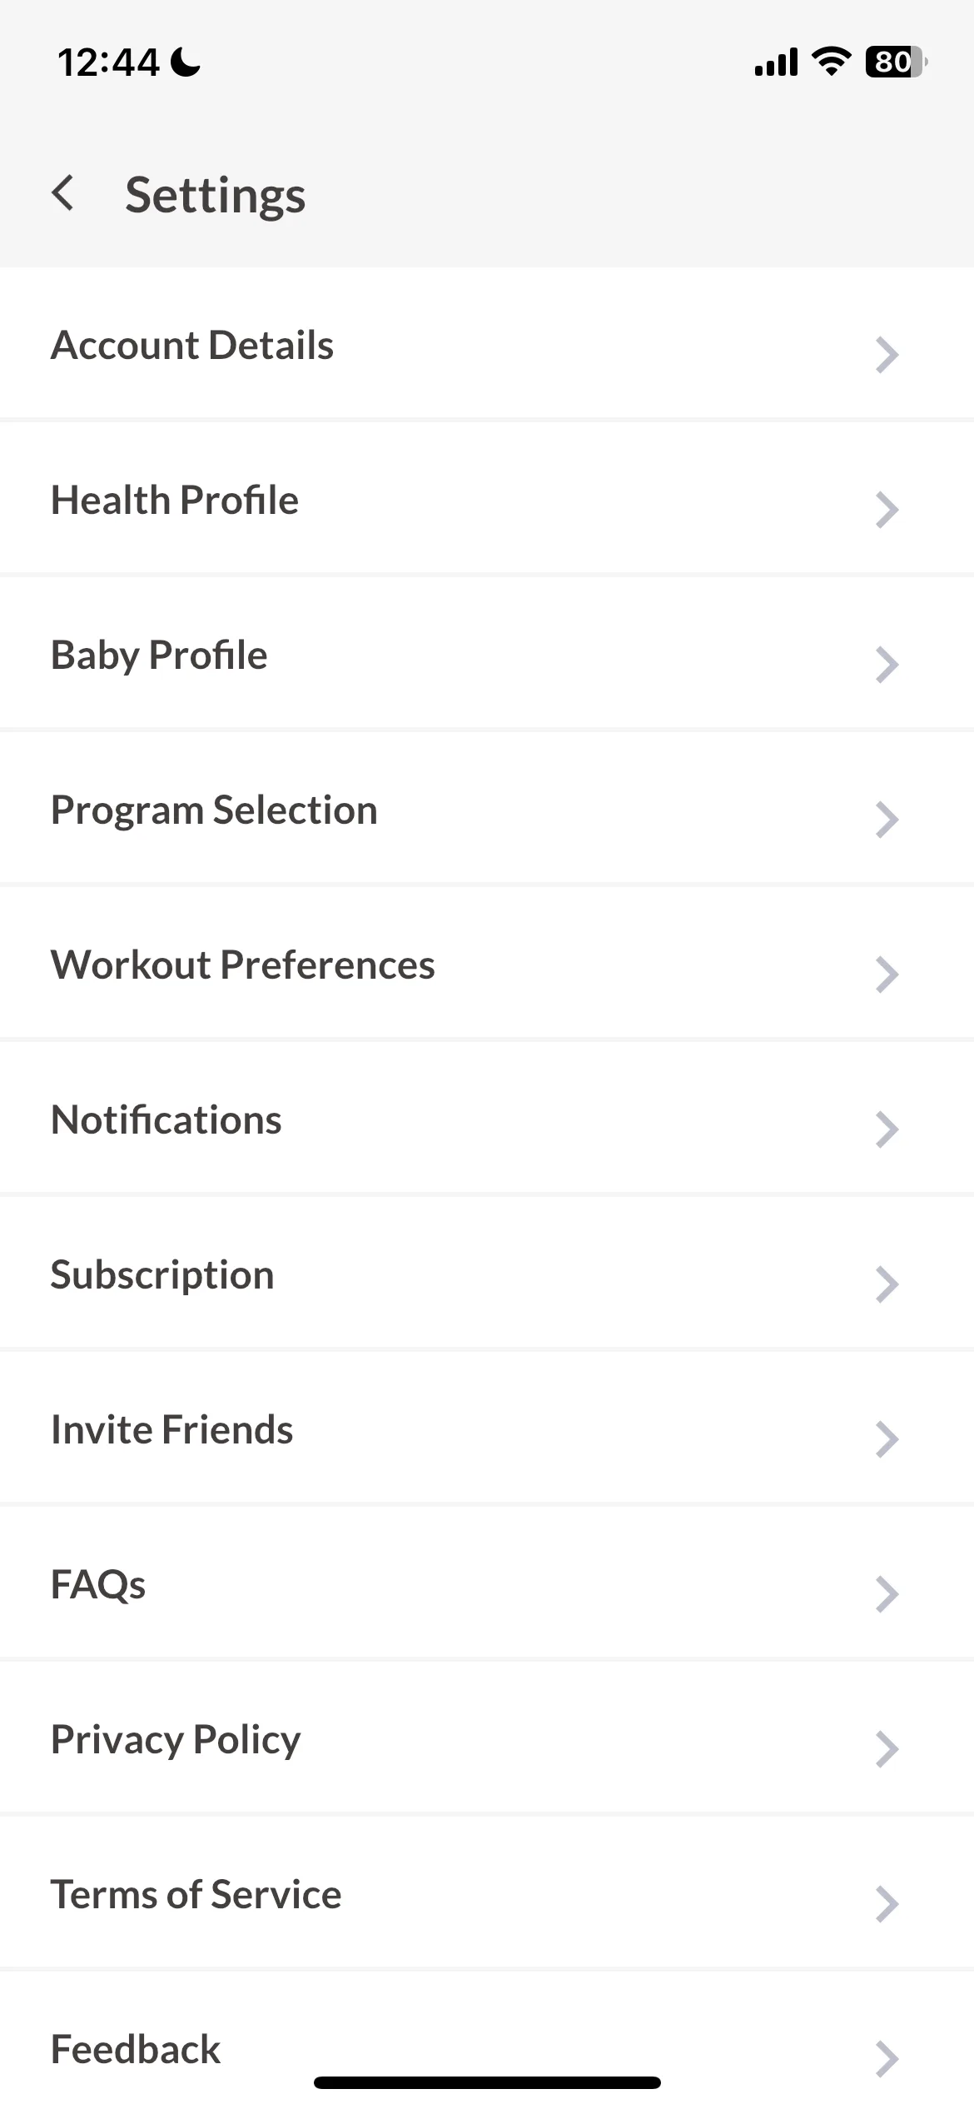Tap the back arrow beside Settings
Viewport: 974px width, 2109px height.
coord(63,194)
